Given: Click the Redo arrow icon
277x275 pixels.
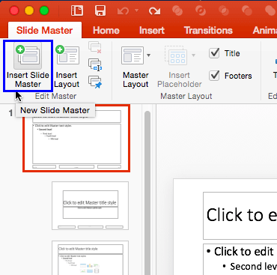Looking at the screenshot, I should [154, 10].
